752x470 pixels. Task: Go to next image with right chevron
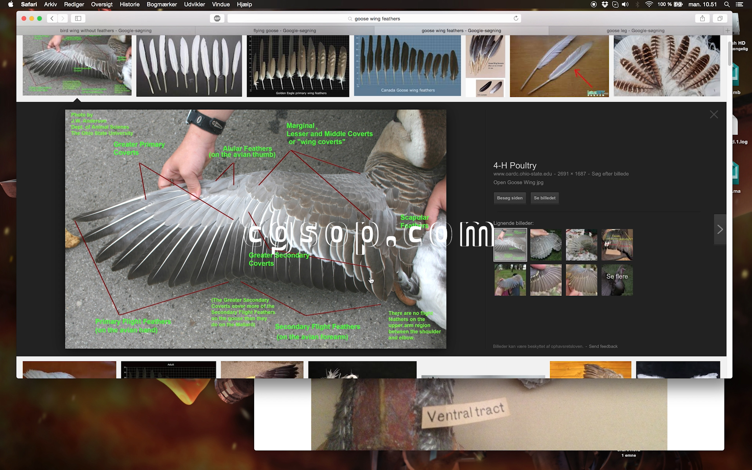(720, 229)
